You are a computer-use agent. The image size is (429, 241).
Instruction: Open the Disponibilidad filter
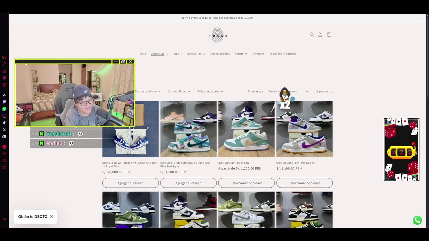[179, 91]
